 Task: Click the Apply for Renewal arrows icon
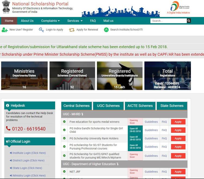pos(72,30)
